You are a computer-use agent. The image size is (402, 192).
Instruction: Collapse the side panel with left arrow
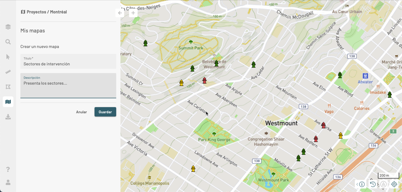[x=120, y=13]
